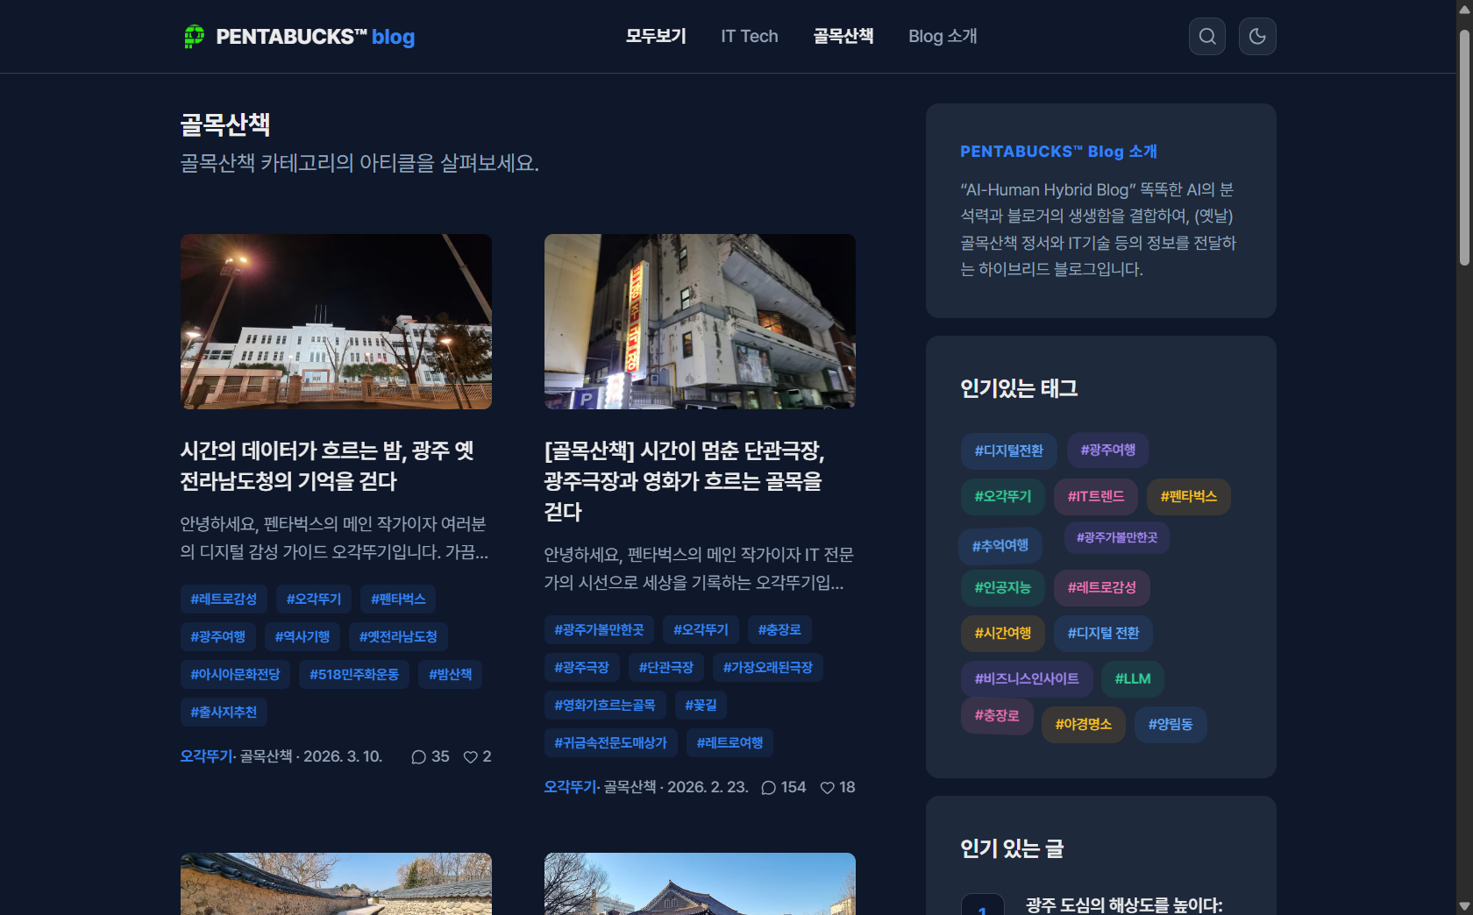Select #디지털전환 popular tag

[x=1009, y=450]
